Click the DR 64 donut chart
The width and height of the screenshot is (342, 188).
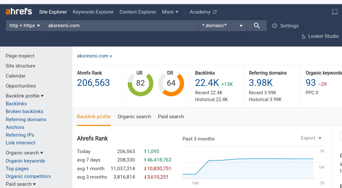tap(171, 83)
